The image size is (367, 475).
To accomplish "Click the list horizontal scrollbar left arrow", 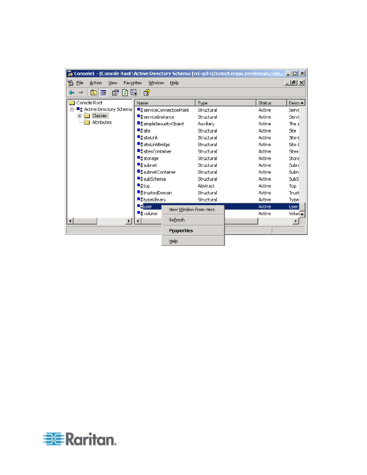I will (138, 221).
